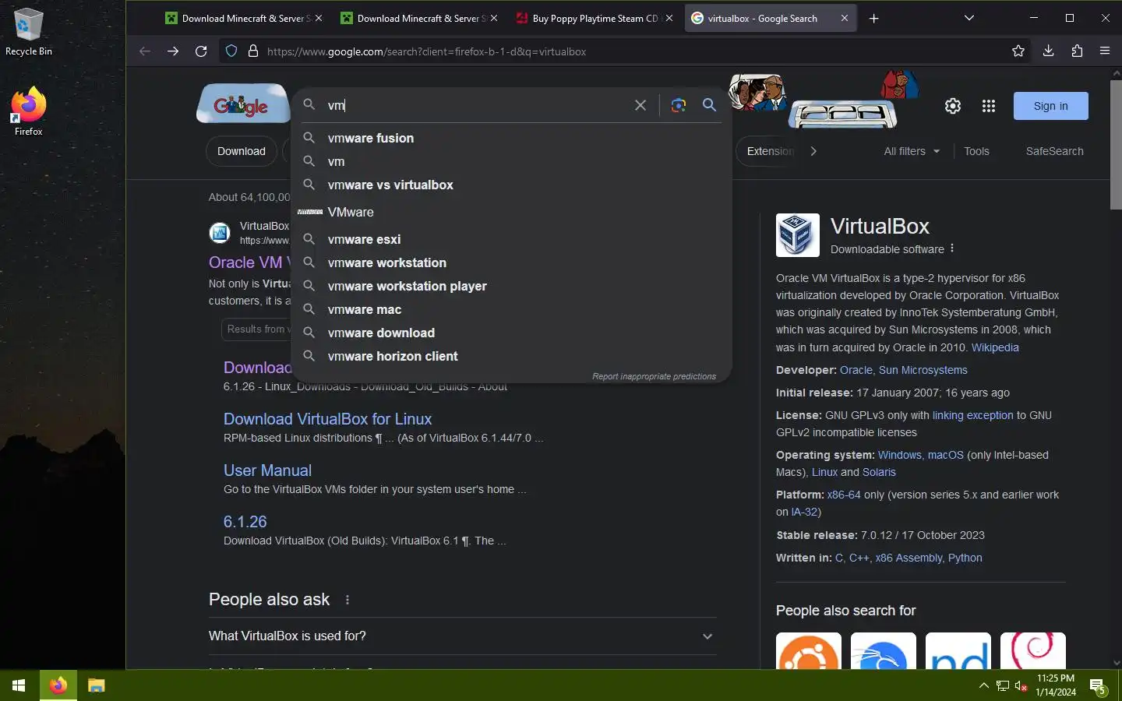Viewport: 1122px width, 701px height.
Task: Click the Firefox address bar URL
Action: 426,51
